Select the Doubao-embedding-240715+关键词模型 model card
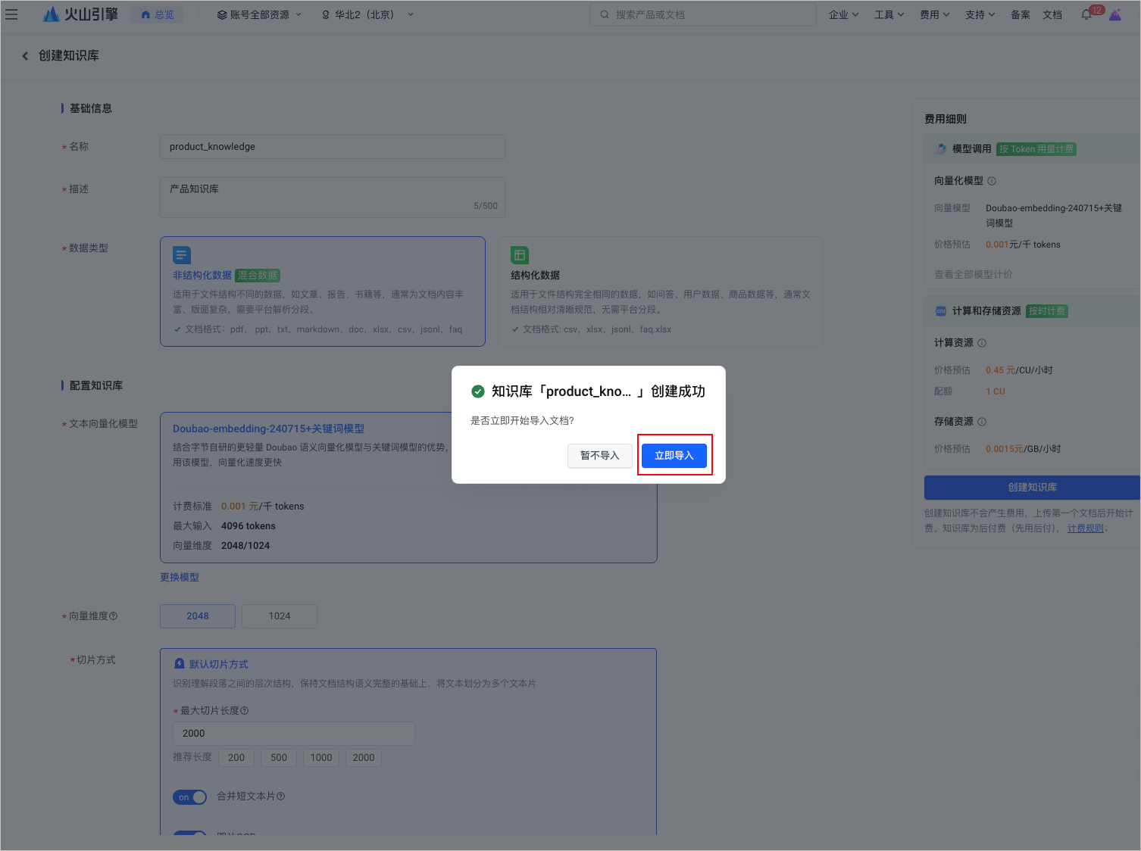This screenshot has width=1141, height=851. click(408, 488)
